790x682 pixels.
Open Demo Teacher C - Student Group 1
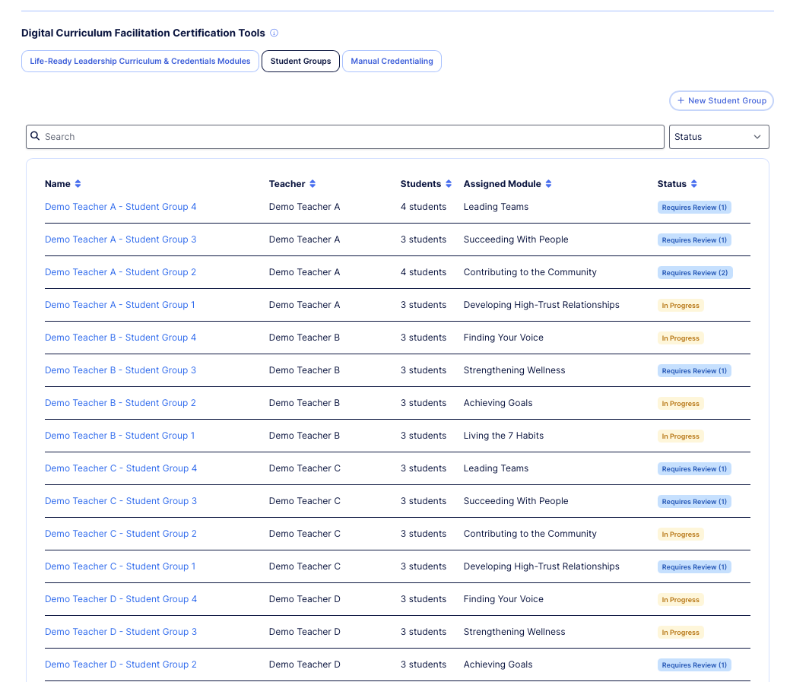coord(120,566)
